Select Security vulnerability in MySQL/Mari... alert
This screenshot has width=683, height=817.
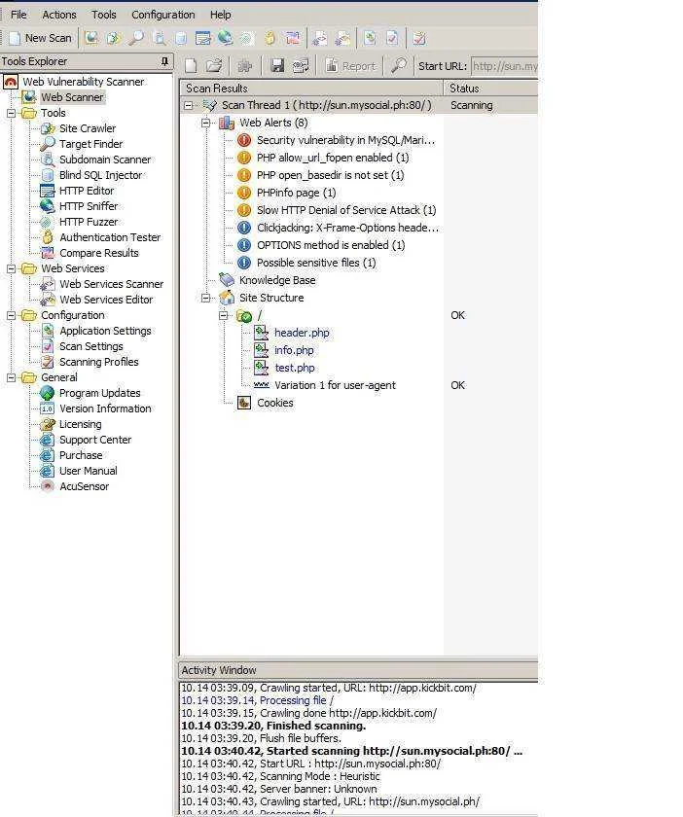pos(345,140)
